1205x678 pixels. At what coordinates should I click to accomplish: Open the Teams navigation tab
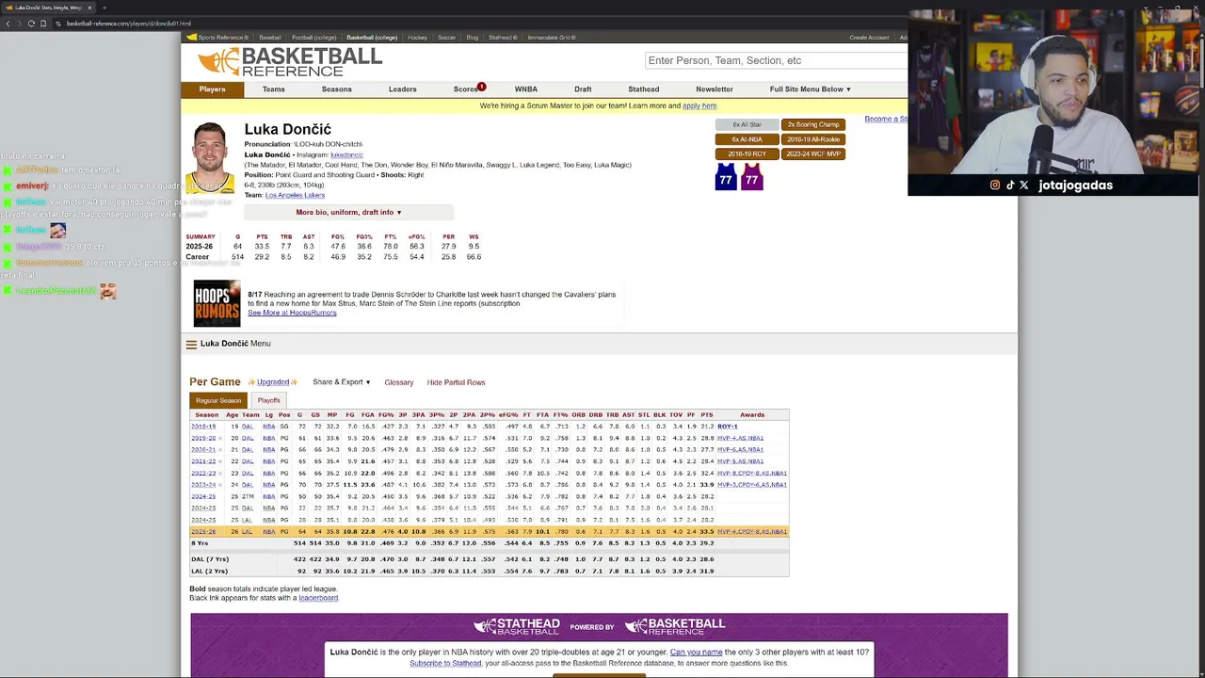point(274,89)
